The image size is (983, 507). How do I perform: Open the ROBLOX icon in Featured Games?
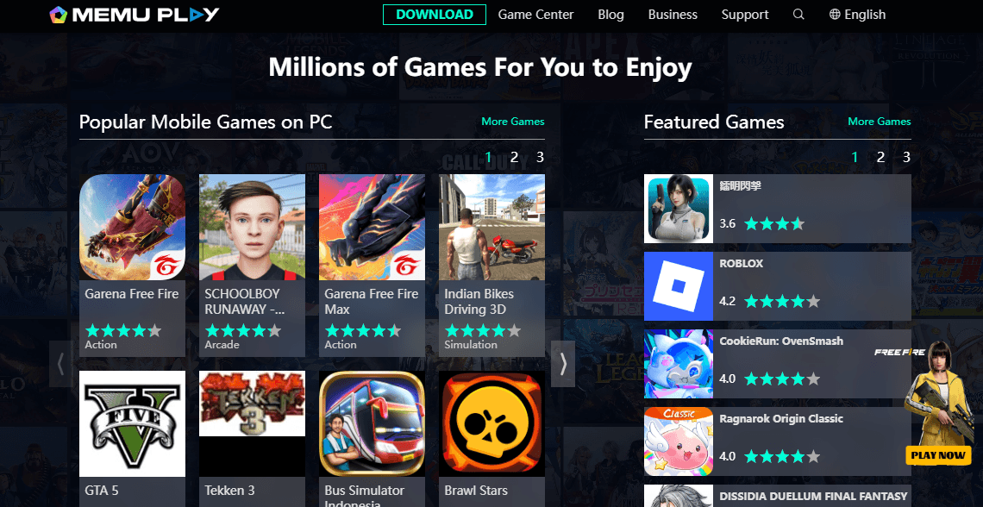point(679,286)
